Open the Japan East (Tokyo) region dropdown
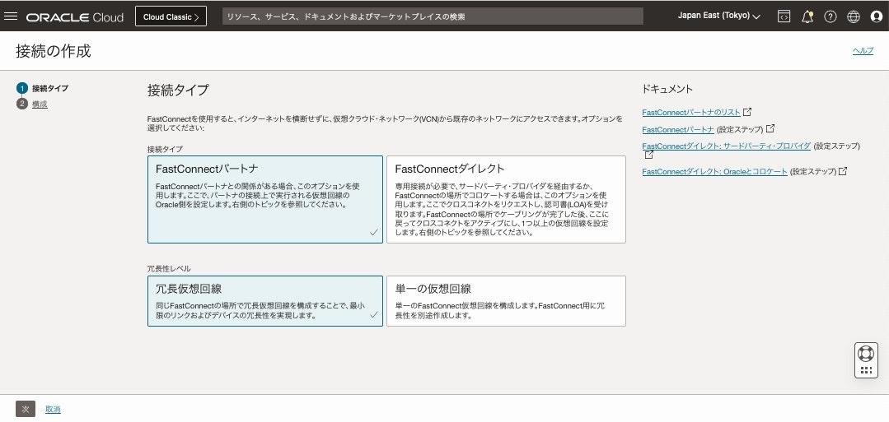Viewport: 889px width, 422px height. point(719,16)
